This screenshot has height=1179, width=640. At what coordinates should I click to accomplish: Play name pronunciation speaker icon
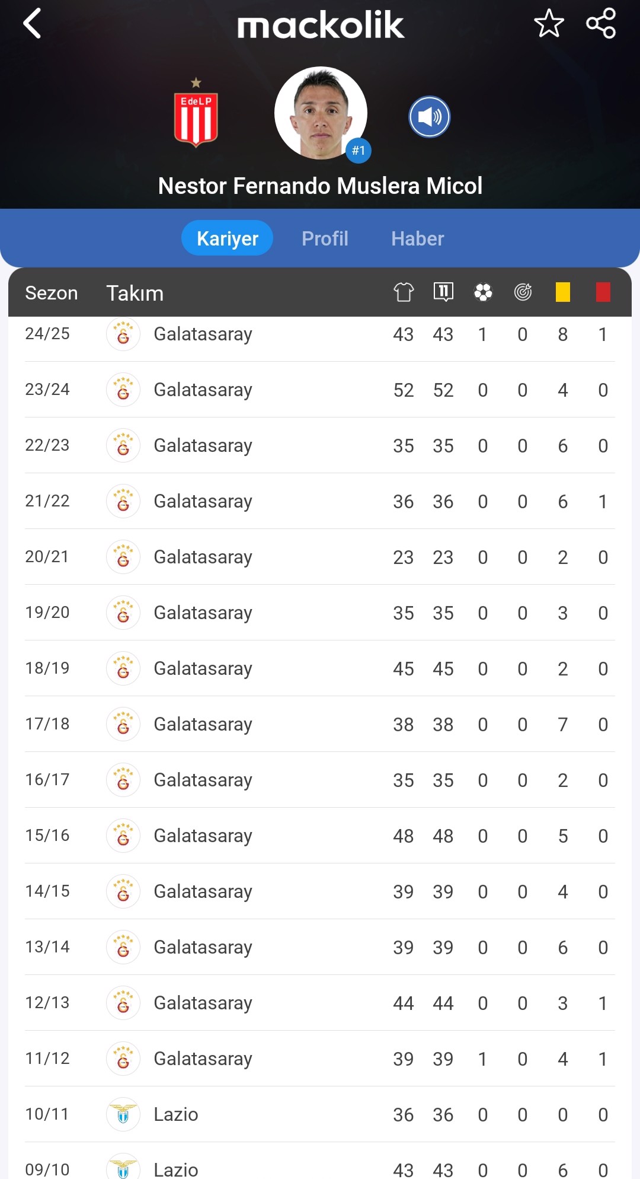coord(430,117)
